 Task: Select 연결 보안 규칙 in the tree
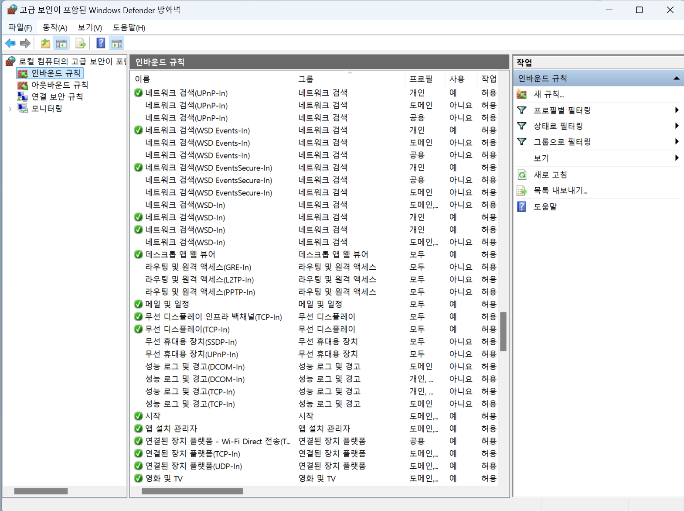[57, 96]
